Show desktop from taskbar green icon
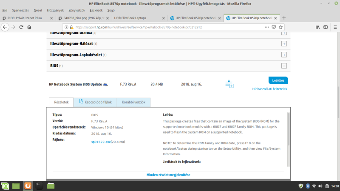This screenshot has width=340, height=191. pos(16,186)
